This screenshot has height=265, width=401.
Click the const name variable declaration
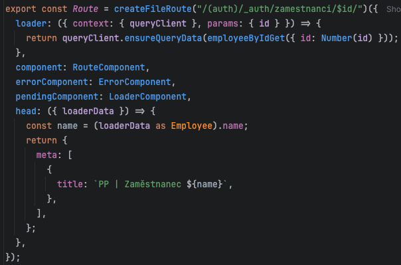[67, 126]
